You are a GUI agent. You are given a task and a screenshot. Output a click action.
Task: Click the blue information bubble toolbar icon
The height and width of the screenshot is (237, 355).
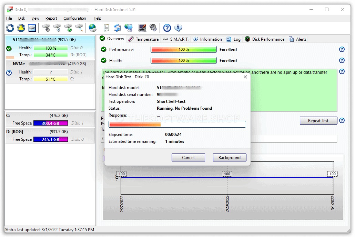178,28
